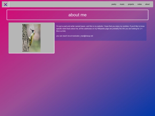The height and width of the screenshot is (116, 155).
Task: Click the about nav item
Action: click(147, 4)
